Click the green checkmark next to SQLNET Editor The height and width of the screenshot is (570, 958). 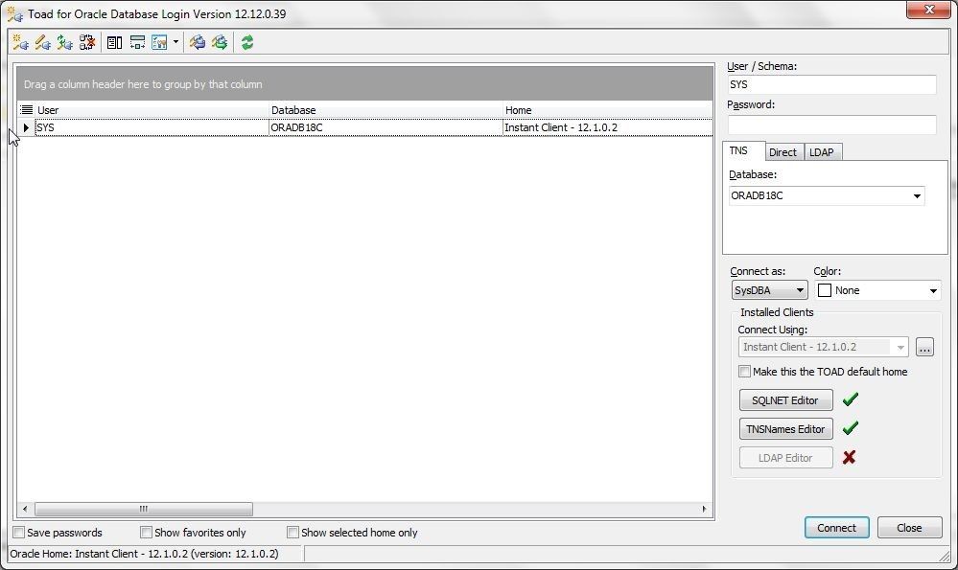[x=851, y=399]
